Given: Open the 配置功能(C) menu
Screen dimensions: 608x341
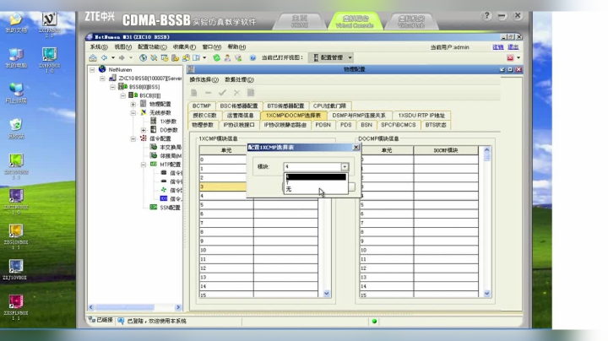Looking at the screenshot, I should click(x=152, y=47).
